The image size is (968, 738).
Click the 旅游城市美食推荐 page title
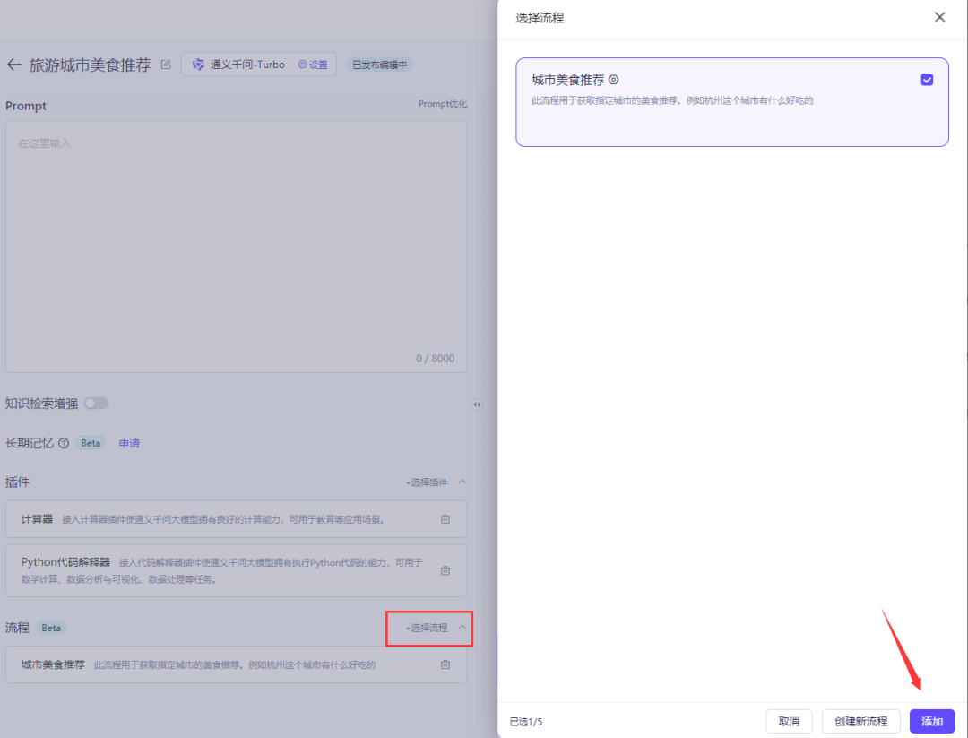(91, 65)
